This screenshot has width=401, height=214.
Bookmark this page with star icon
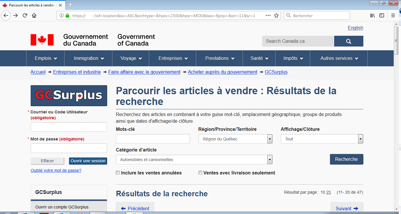[x=276, y=16]
